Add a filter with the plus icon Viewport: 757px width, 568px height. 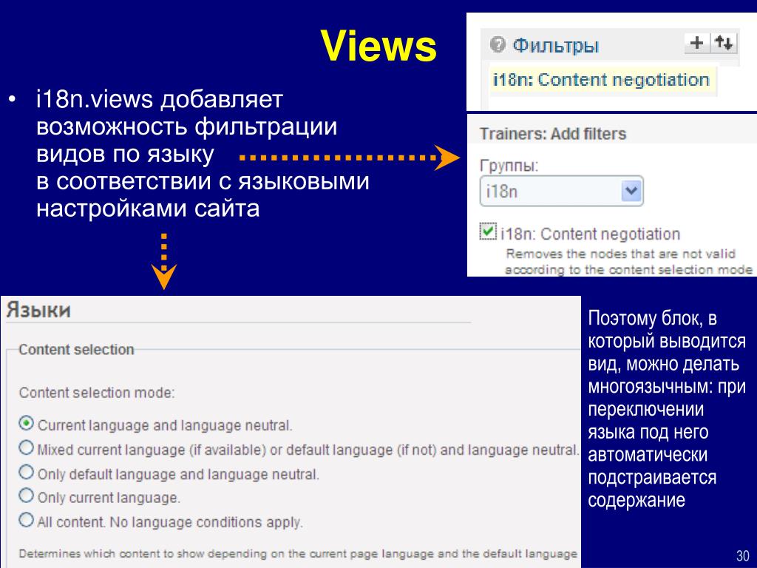[696, 43]
